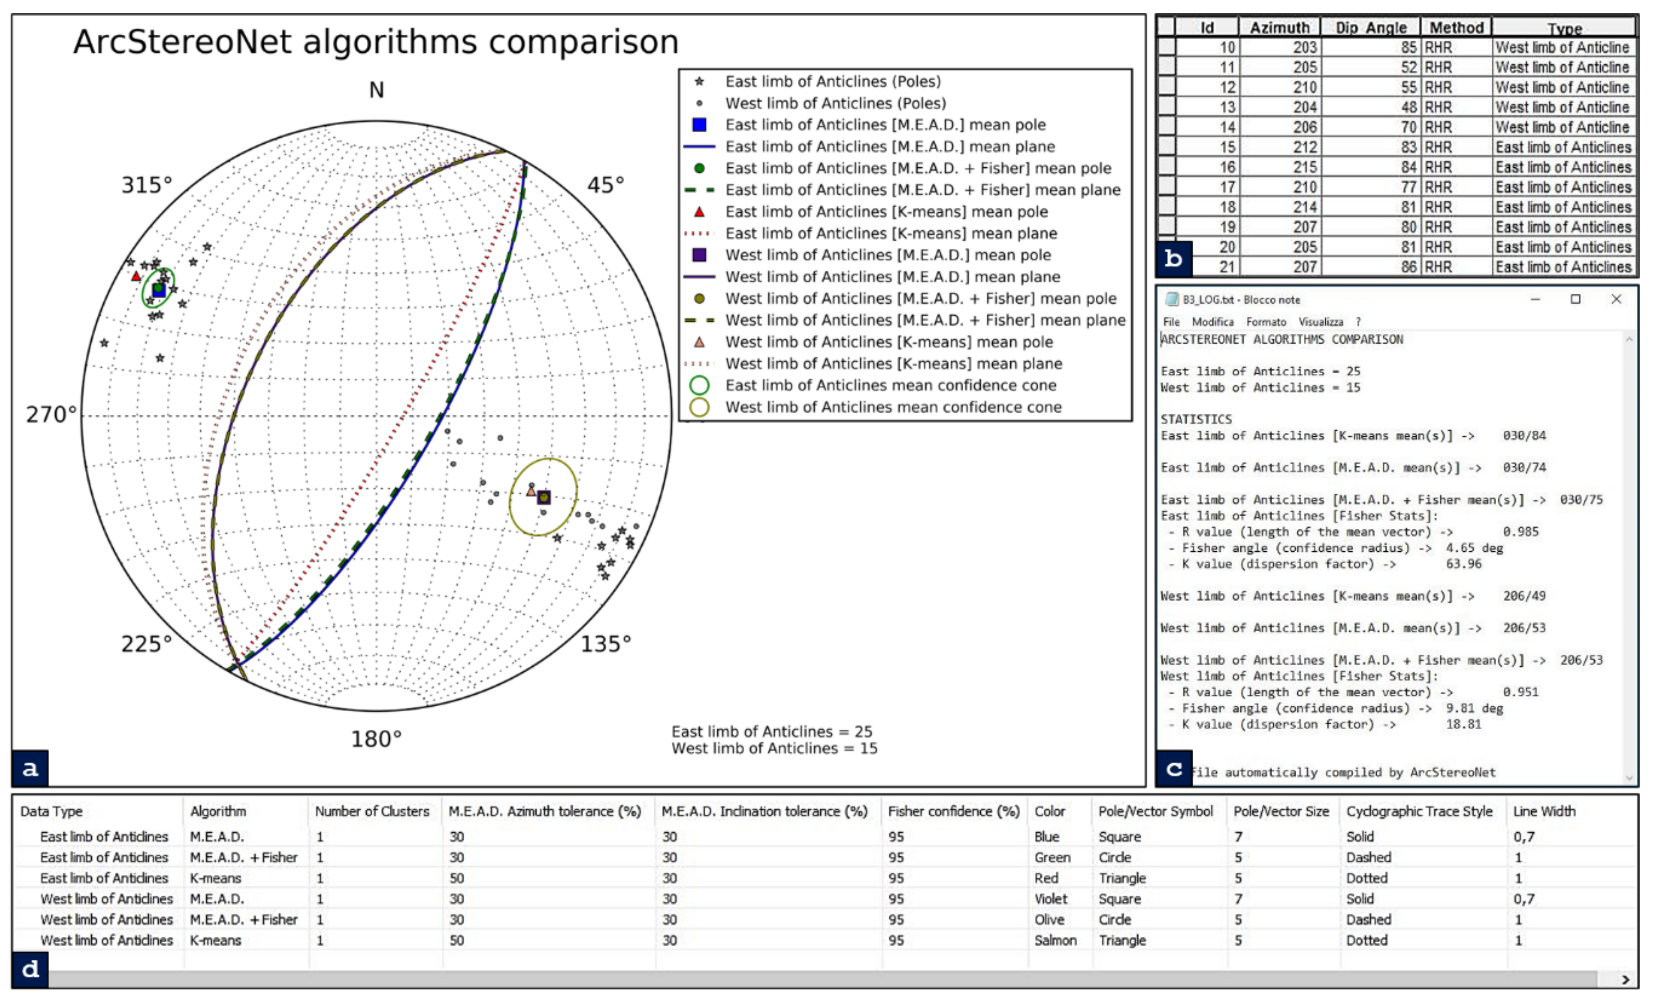Click the violet square mean pole on stereonet

point(544,497)
